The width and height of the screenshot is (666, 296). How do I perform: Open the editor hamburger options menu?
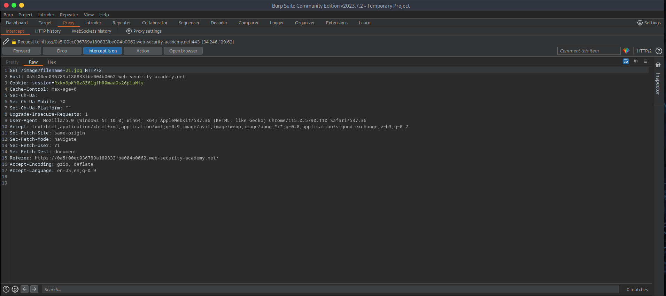645,61
